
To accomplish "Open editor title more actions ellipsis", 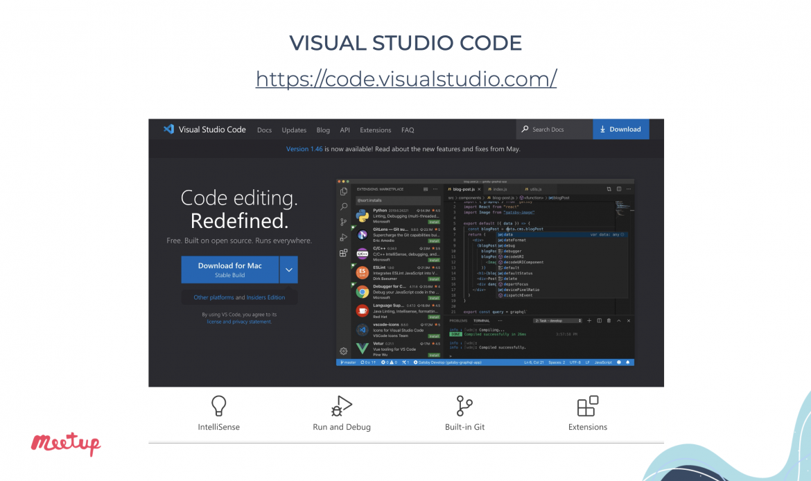I will [x=629, y=189].
